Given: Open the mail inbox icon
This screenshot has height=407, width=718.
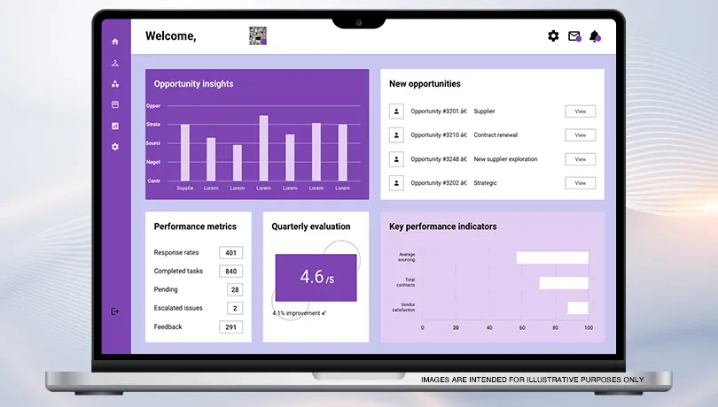Looking at the screenshot, I should [574, 36].
